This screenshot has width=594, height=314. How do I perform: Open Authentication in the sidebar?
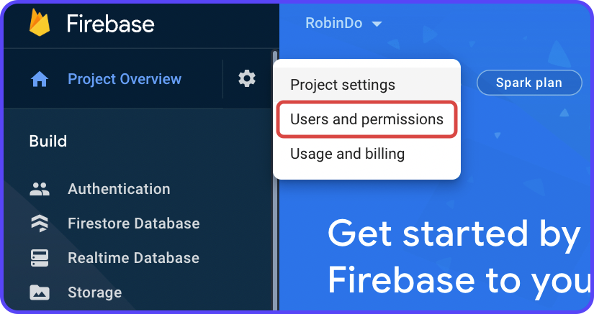click(119, 189)
